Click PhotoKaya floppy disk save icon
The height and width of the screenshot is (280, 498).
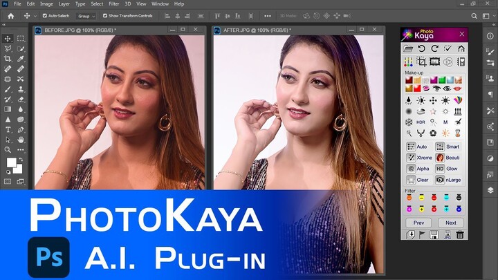pos(434,234)
